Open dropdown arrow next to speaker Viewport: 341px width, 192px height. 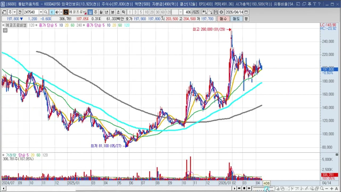click(x=61, y=12)
